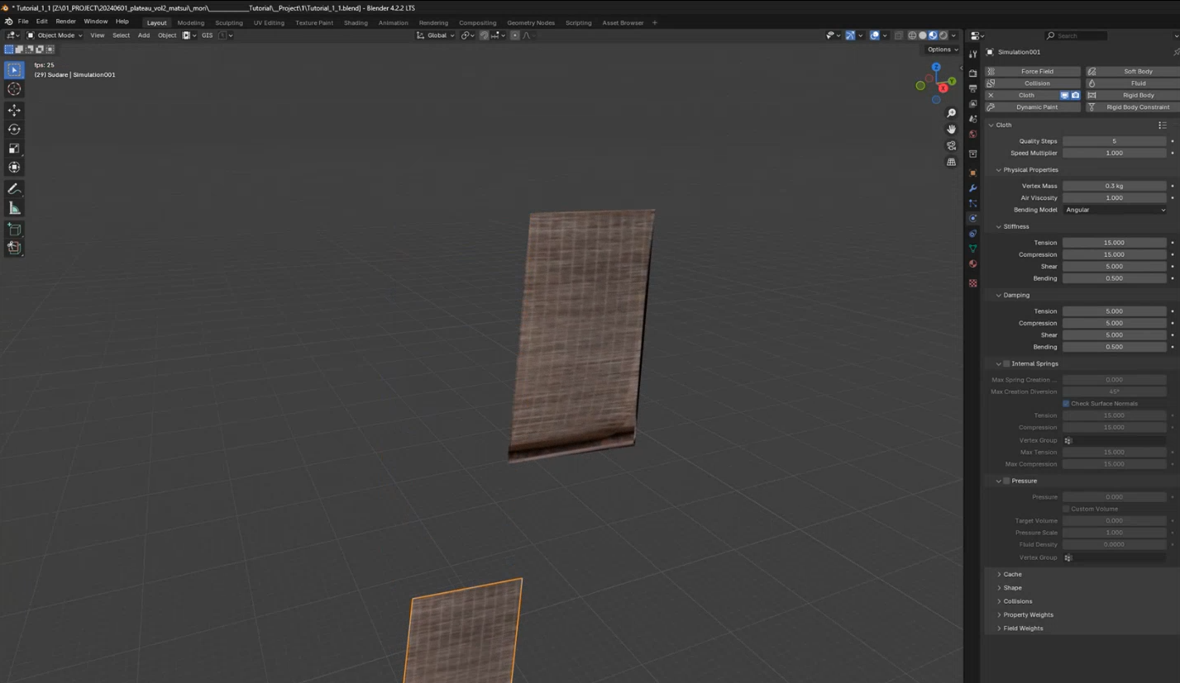This screenshot has height=683, width=1180.
Task: Switch to the Geometry Nodes workspace tab
Action: pos(531,22)
